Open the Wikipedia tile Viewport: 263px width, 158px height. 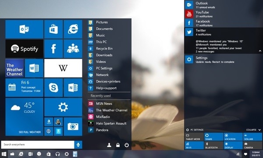tap(63, 68)
